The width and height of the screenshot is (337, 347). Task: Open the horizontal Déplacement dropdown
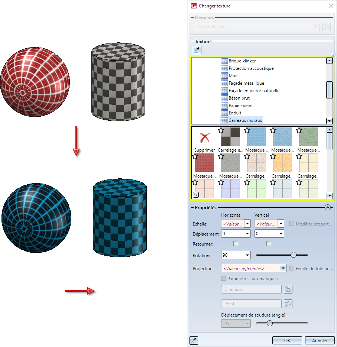pyautogui.click(x=247, y=234)
